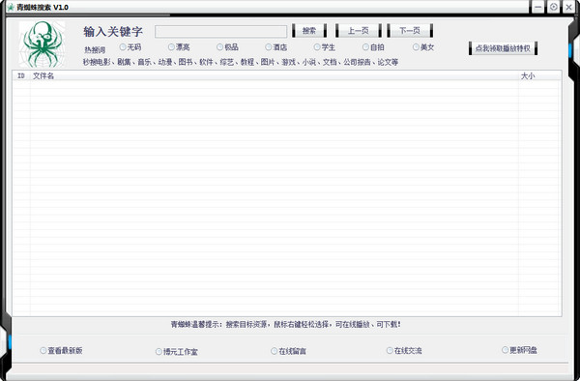The width and height of the screenshot is (580, 381).
Task: Click the round middle title bar button
Action: 553,7
